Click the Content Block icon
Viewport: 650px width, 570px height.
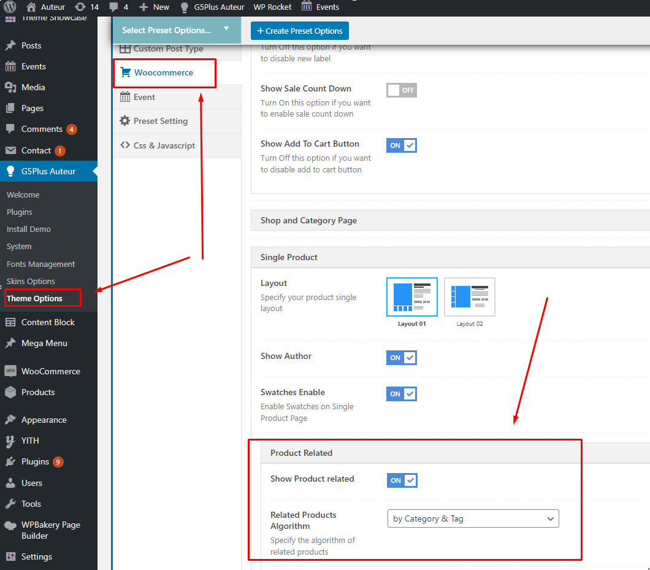[10, 322]
